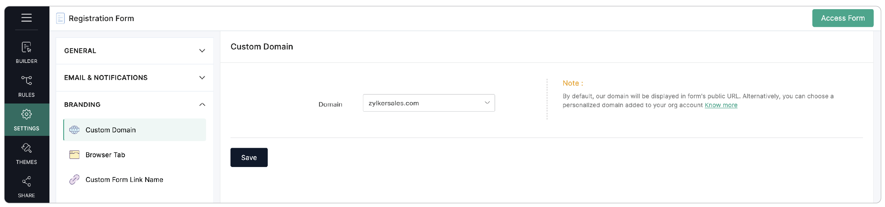Click the Registration Form document icon
The image size is (885, 207).
[60, 18]
